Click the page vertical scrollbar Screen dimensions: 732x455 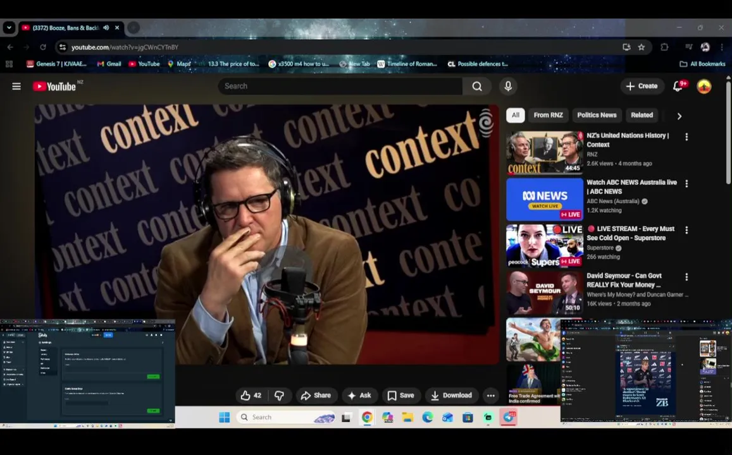(728, 133)
